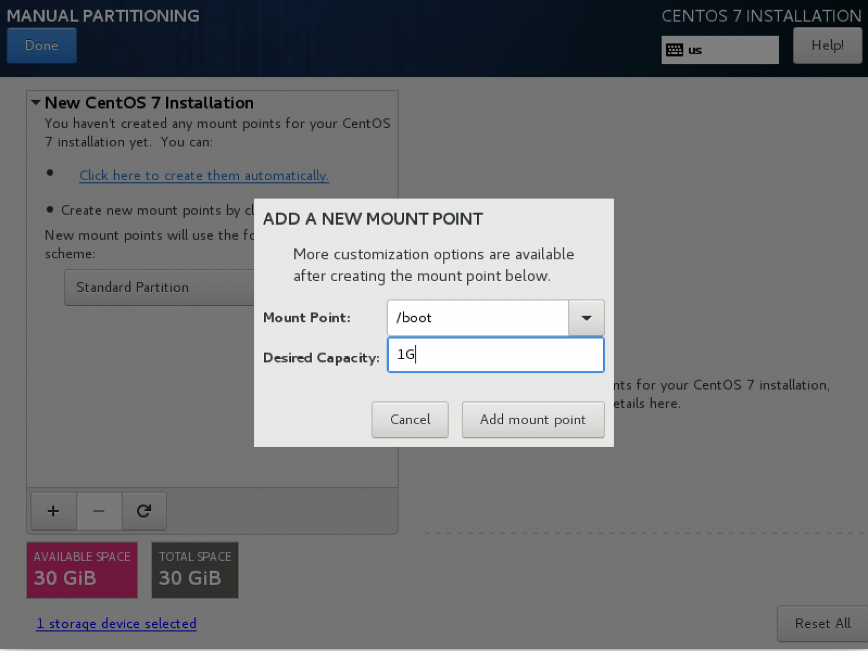Viewport: 868px width, 651px height.
Task: Select the us keyboard layout indicator
Action: pyautogui.click(x=720, y=50)
